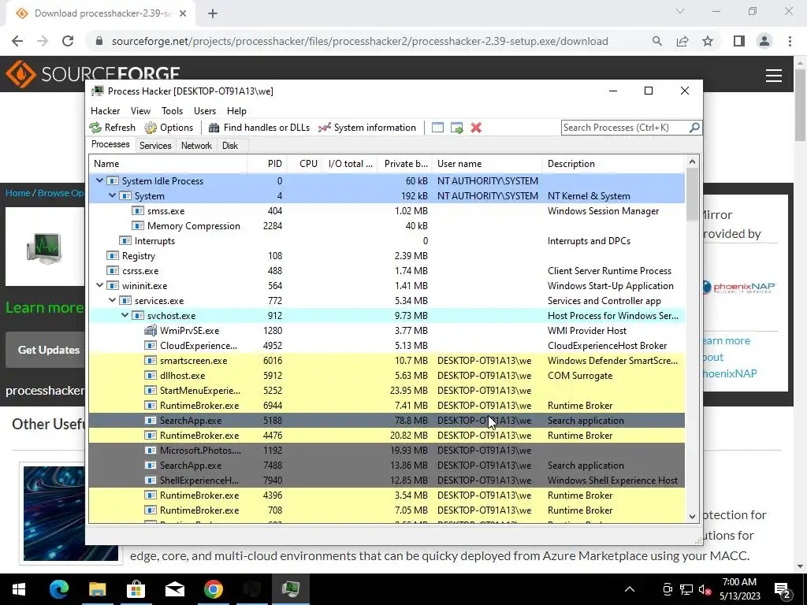Collapse the wininit.exe tree node

pyautogui.click(x=100, y=285)
